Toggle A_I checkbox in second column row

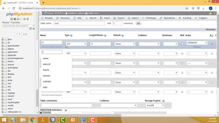pos(212,54)
